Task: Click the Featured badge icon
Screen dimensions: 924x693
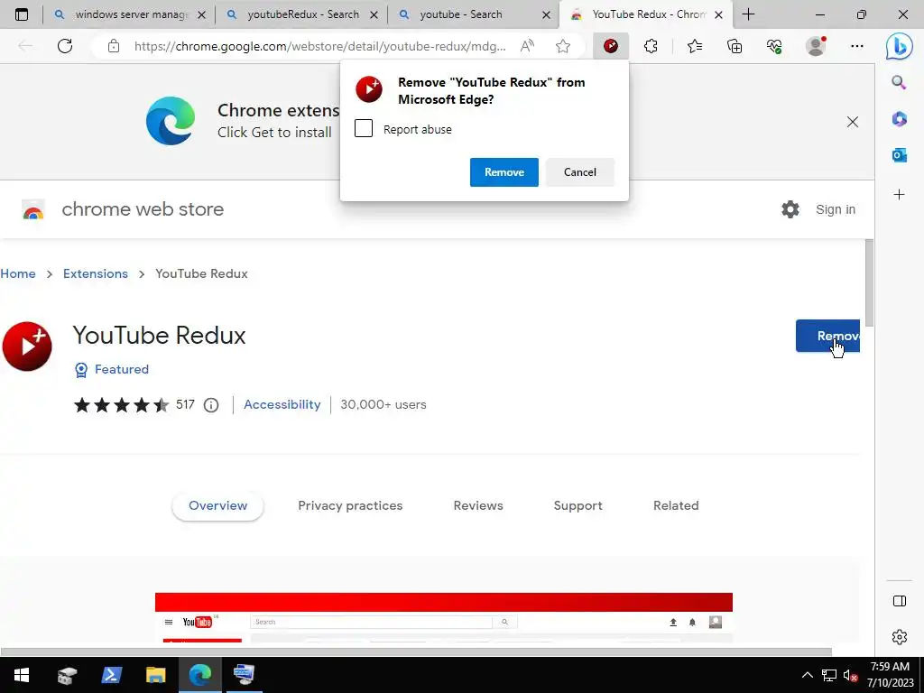Action: [81, 369]
